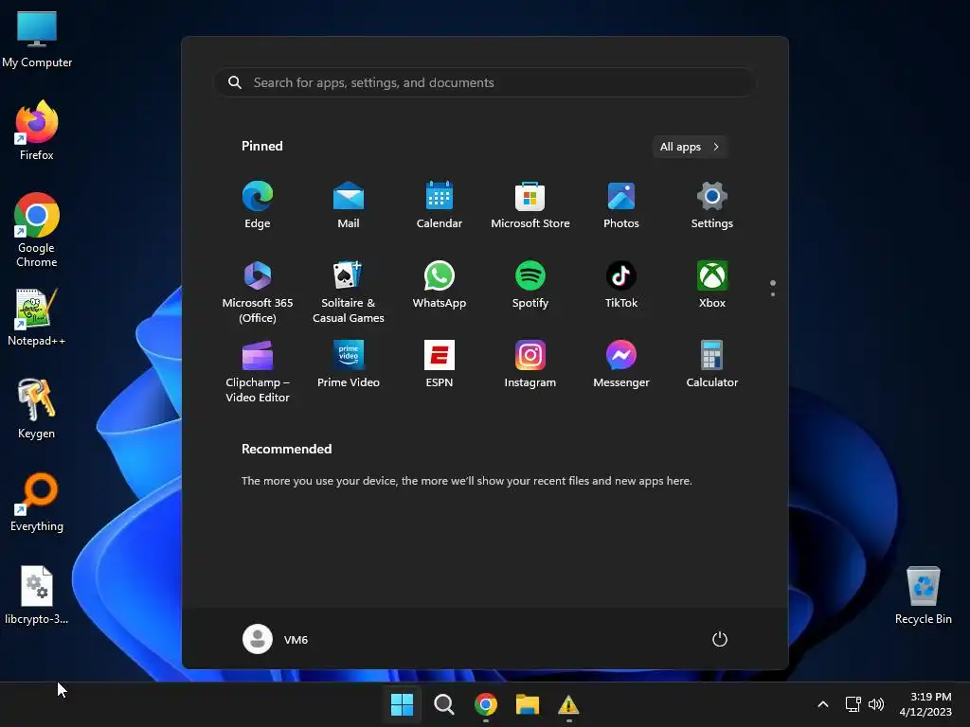Open Settings from pinned apps
Screen dimensions: 970x727
coord(712,205)
